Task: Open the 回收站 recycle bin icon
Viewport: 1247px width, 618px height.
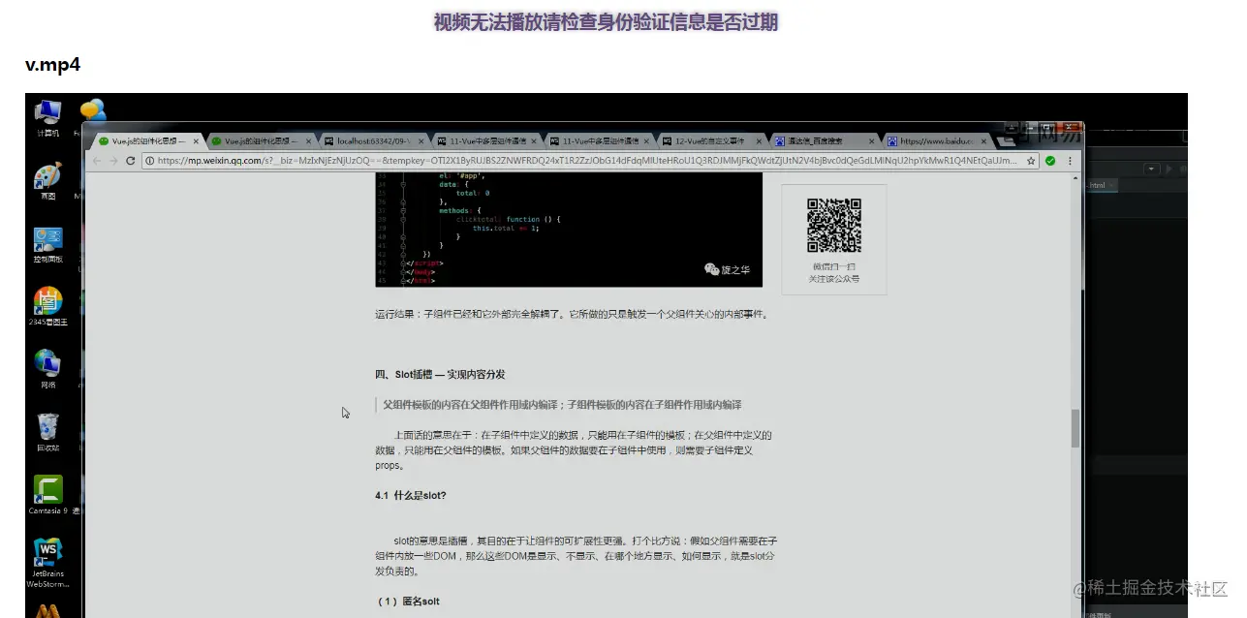Action: point(47,433)
